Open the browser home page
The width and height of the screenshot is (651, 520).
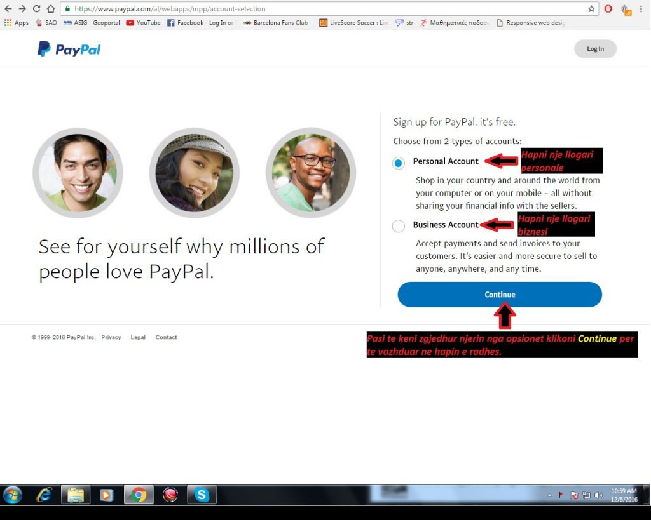51,9
